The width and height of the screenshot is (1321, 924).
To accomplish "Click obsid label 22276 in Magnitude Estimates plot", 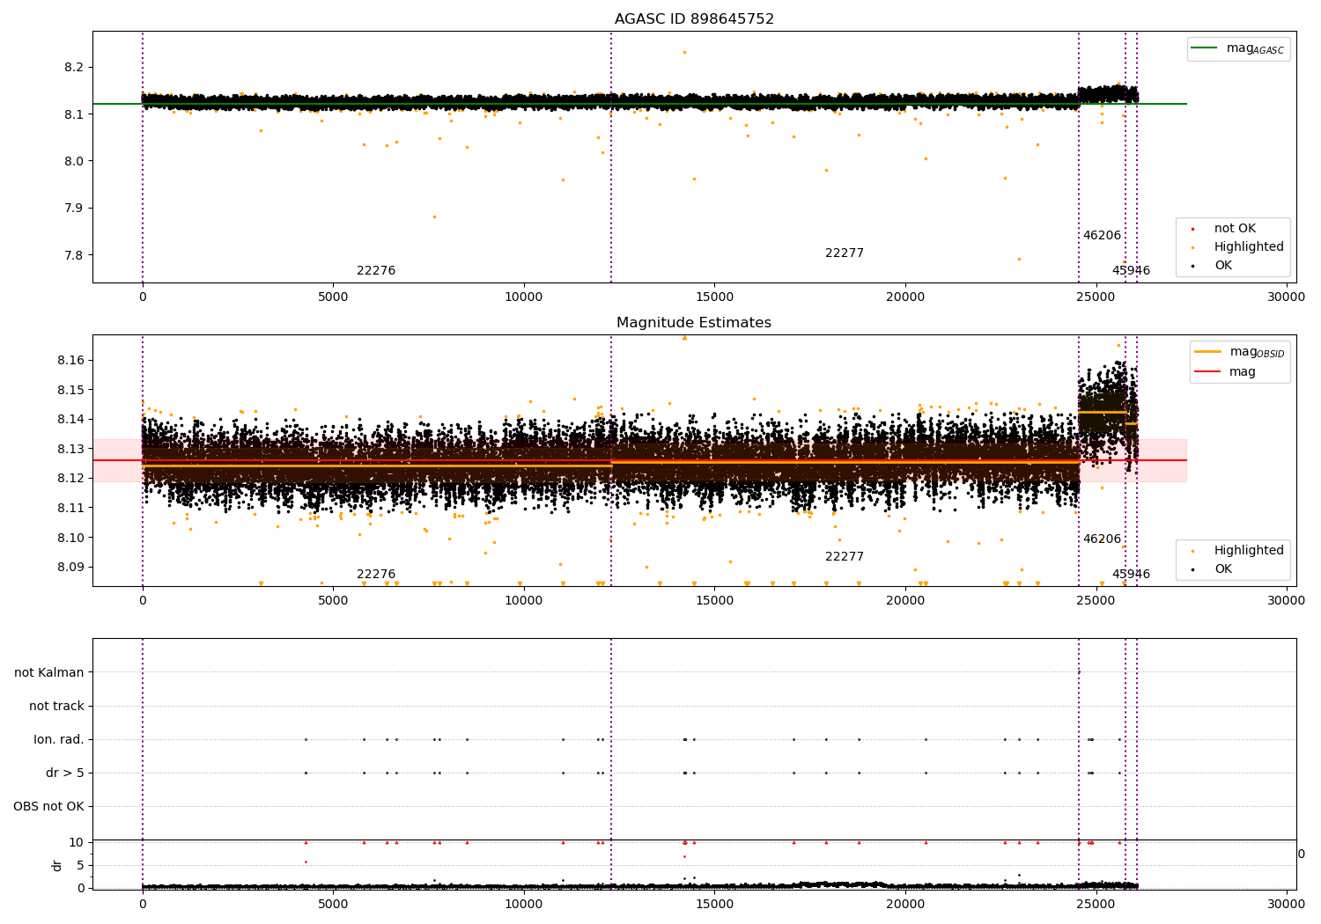I will [x=376, y=575].
